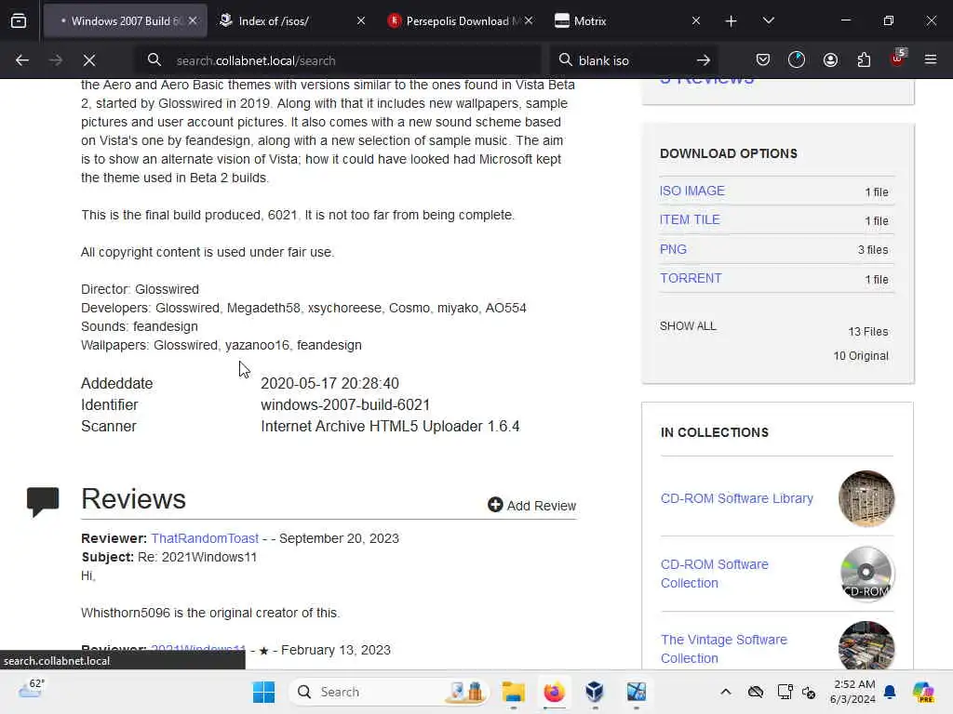The image size is (953, 714).
Task: Open the Windows Start menu
Action: [263, 692]
